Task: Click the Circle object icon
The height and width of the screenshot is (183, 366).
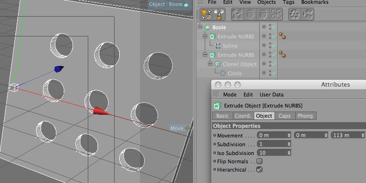Action: coord(222,73)
